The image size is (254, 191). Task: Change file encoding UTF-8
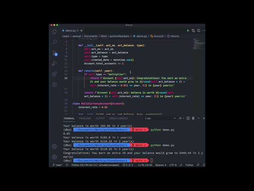pos(173,165)
